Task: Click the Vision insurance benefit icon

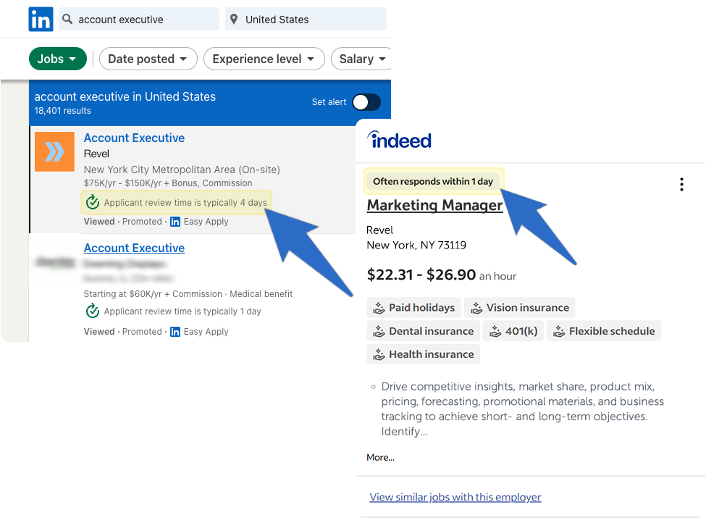Action: click(x=476, y=308)
